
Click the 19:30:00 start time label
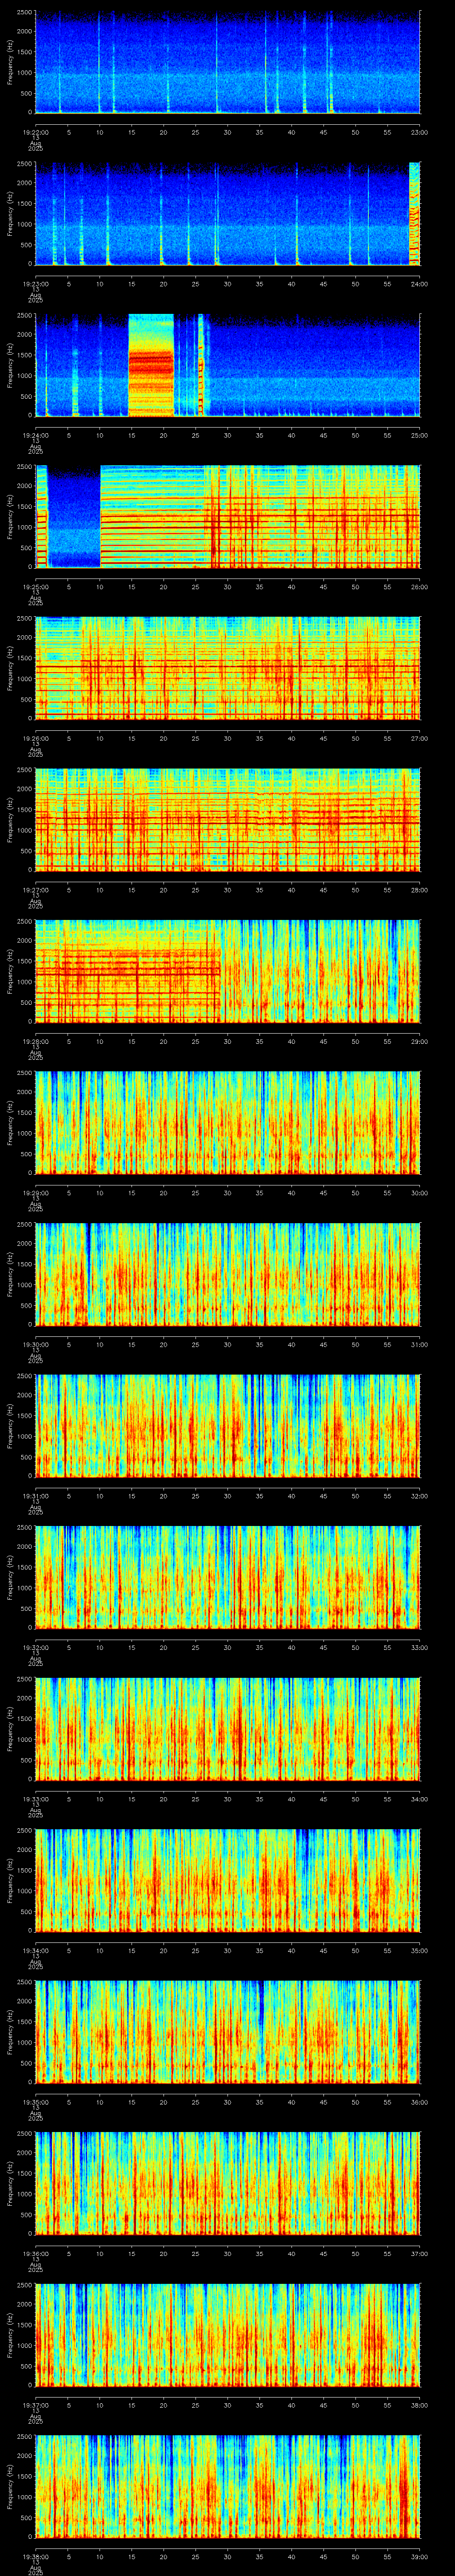pos(35,1344)
